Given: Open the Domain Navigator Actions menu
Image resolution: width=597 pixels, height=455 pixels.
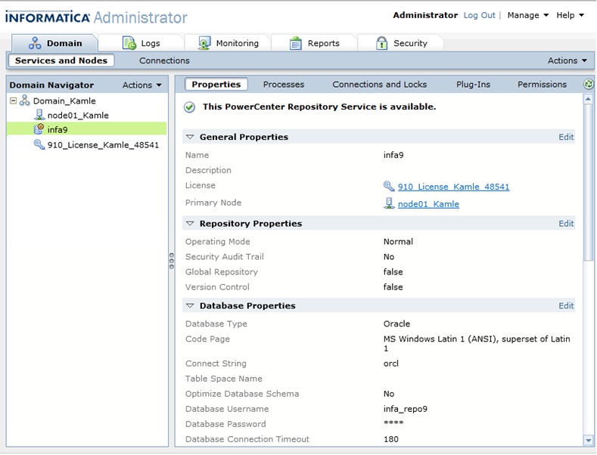Looking at the screenshot, I should pyautogui.click(x=141, y=85).
